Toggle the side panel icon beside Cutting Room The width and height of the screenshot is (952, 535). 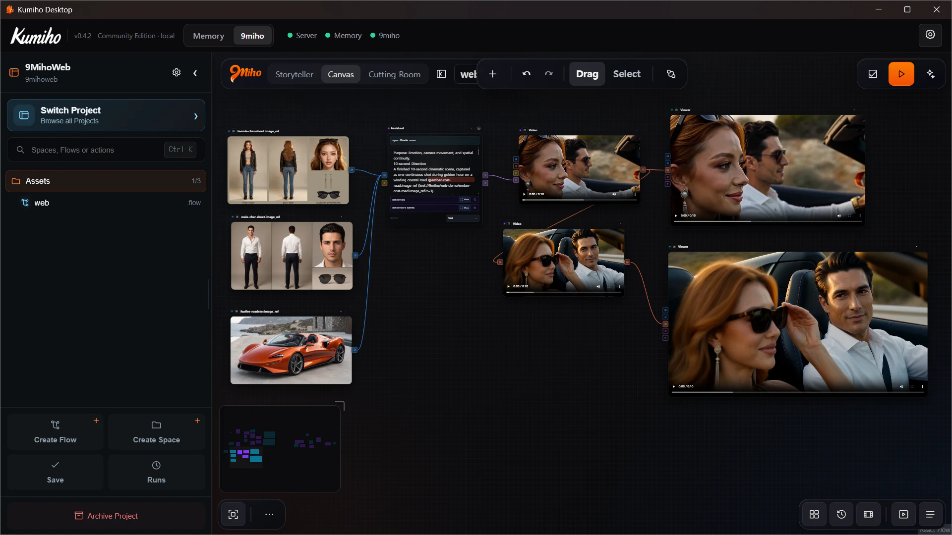pos(441,74)
